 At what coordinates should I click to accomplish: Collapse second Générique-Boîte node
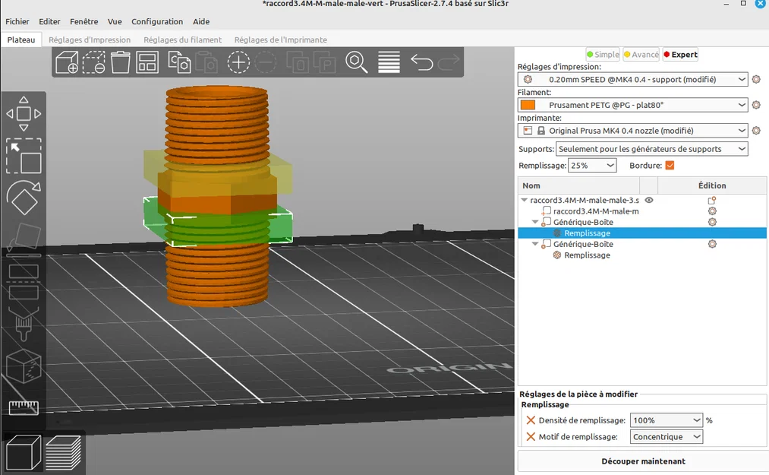tap(535, 244)
